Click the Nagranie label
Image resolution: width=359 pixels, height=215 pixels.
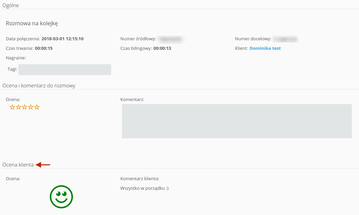pos(16,58)
